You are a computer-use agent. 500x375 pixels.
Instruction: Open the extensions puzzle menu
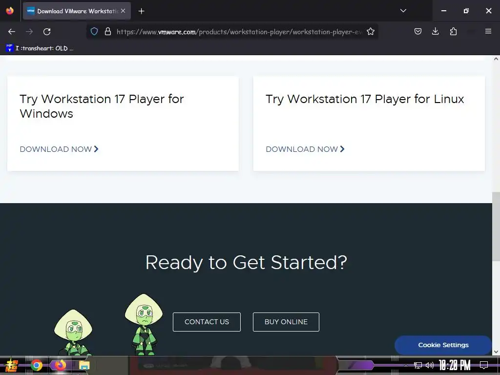453,31
